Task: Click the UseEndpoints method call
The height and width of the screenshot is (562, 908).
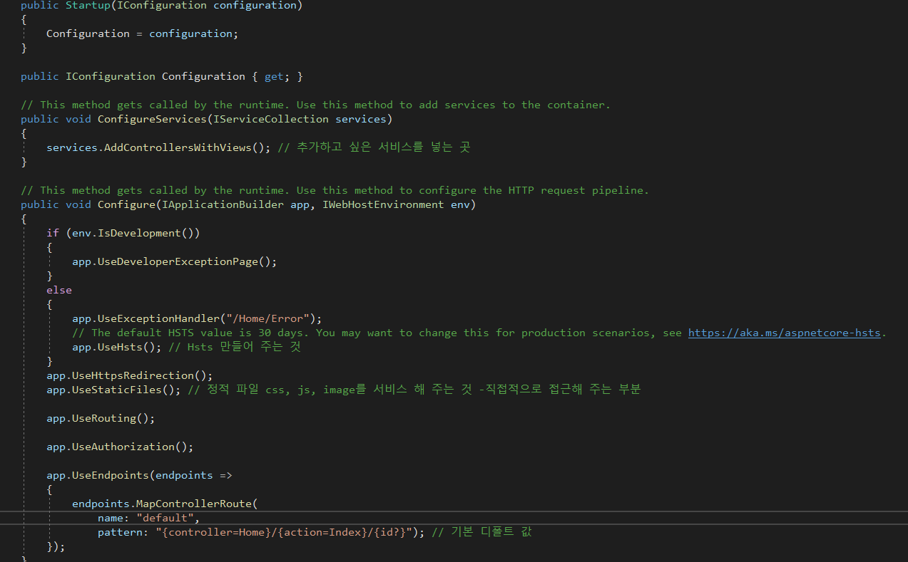Action: 111,475
